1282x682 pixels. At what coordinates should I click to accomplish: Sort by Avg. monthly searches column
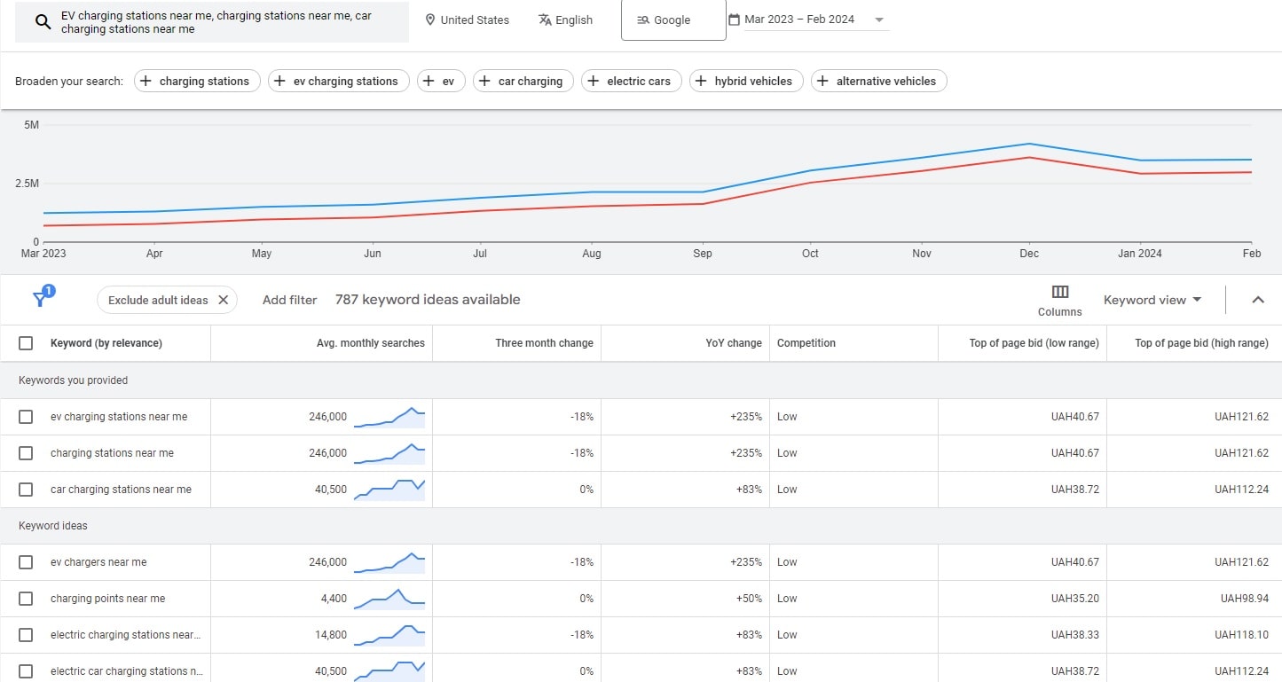pos(371,343)
